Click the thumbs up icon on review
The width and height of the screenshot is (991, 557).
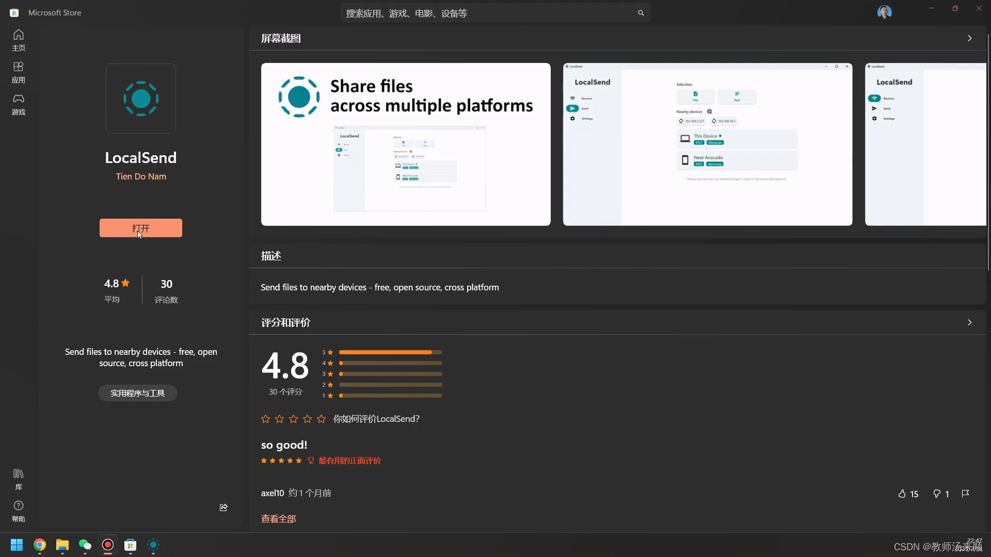tap(902, 494)
